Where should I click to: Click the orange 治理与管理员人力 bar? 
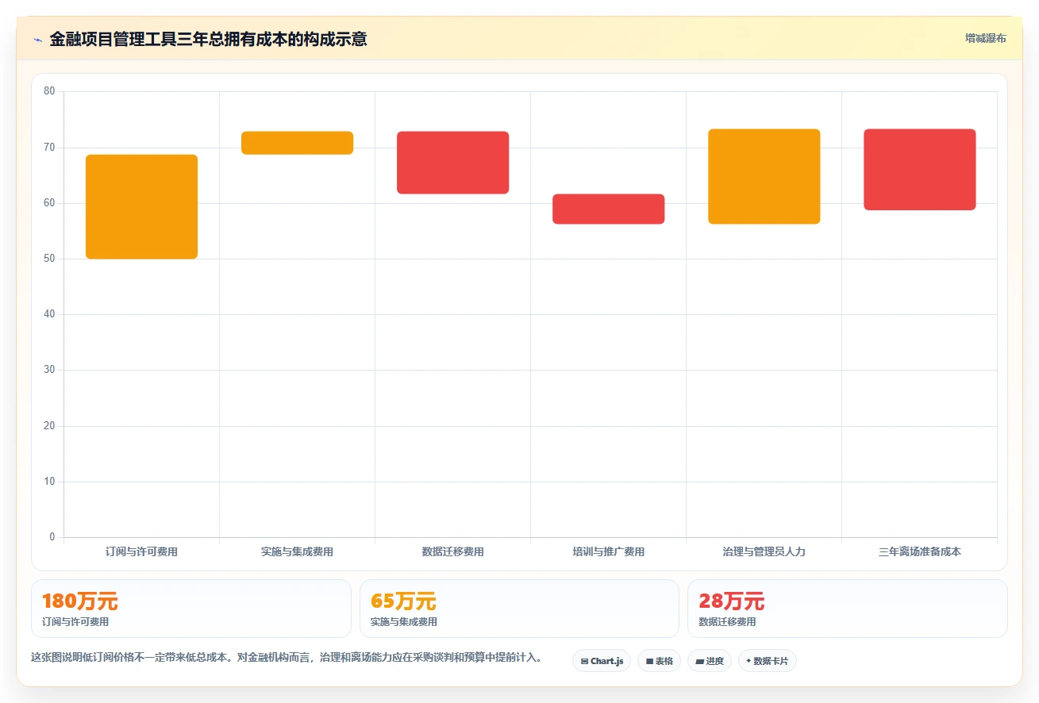pos(764,176)
